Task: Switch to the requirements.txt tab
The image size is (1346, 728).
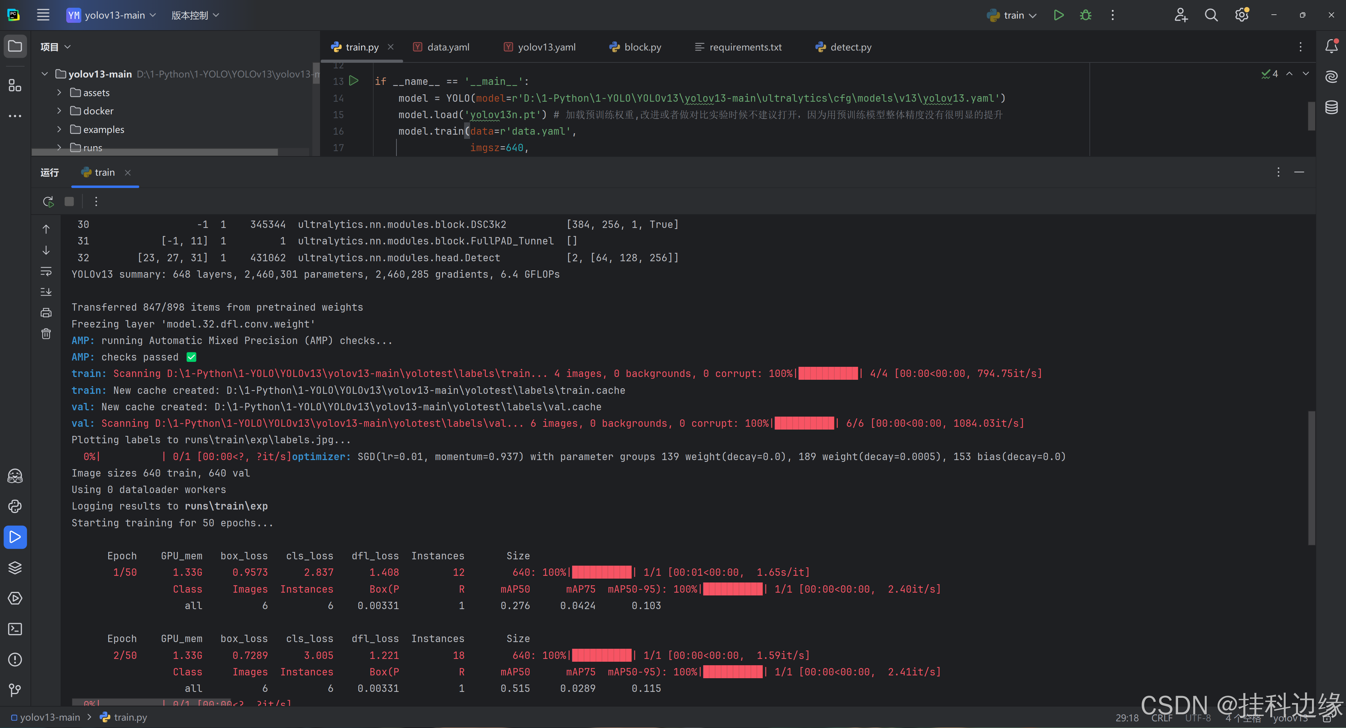Action: point(738,47)
